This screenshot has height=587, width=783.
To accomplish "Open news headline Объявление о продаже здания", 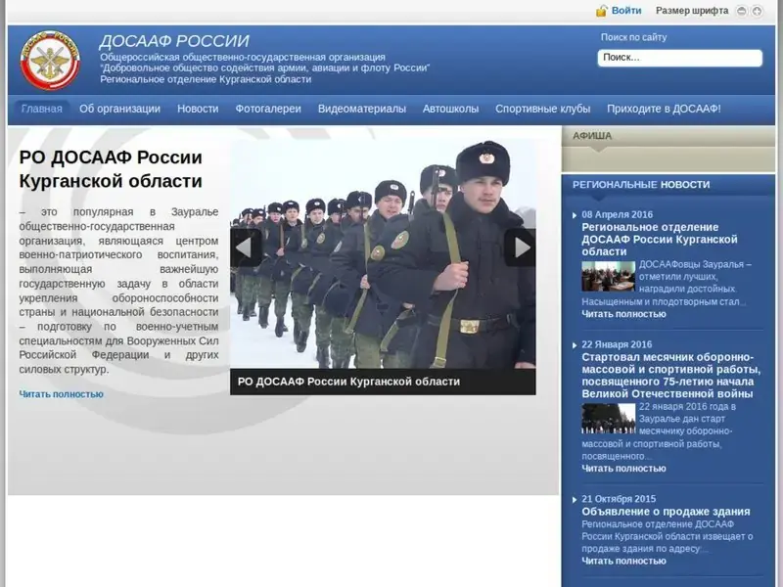I will pos(666,512).
